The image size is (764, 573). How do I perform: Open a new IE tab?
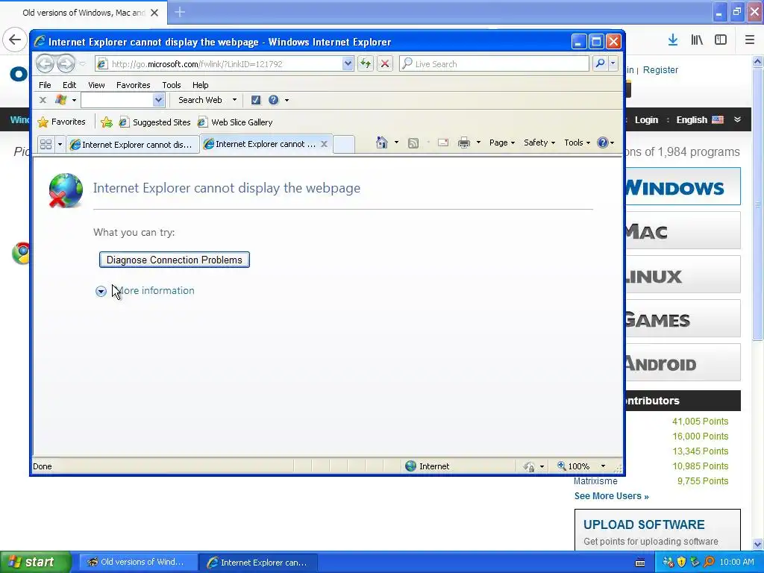coord(344,144)
